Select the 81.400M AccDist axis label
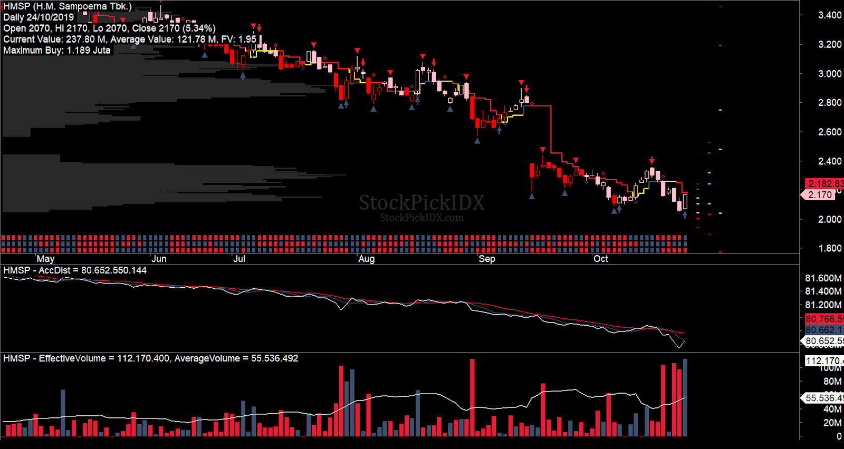This screenshot has width=844, height=449. click(x=823, y=291)
